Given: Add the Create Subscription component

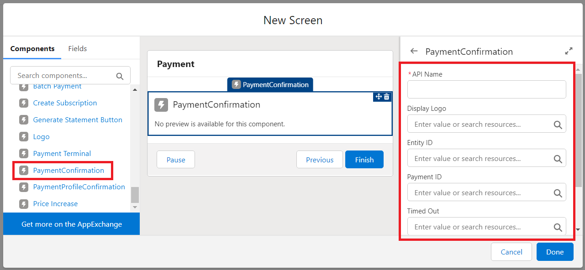Looking at the screenshot, I should point(65,103).
